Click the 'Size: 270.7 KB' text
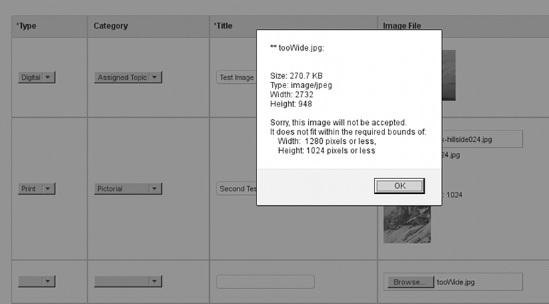 [296, 76]
